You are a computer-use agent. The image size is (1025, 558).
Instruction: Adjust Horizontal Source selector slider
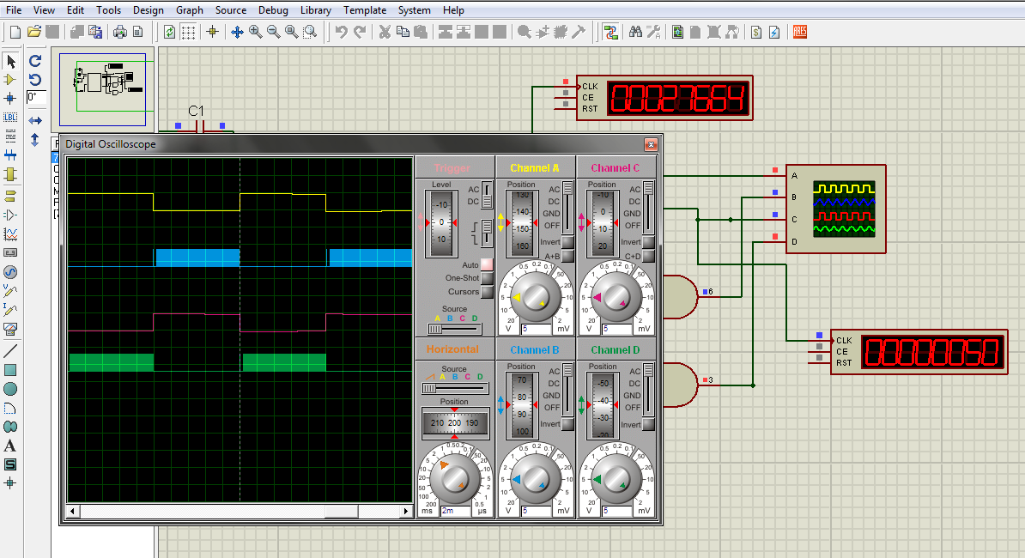[455, 388]
